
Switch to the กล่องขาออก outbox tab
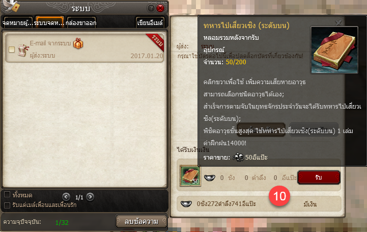tap(81, 22)
